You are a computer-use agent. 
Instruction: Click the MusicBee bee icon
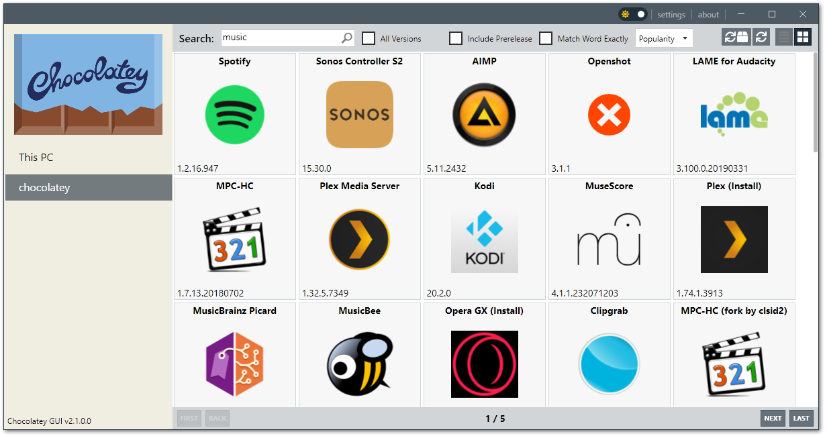(x=360, y=364)
